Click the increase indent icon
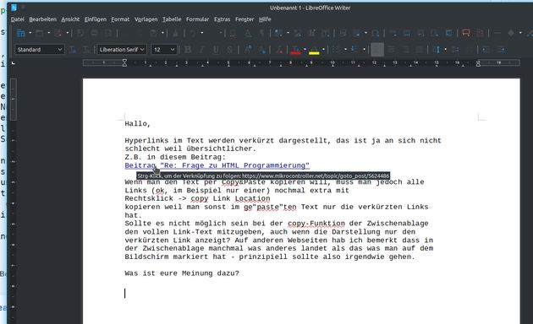533x324 pixels. click(486, 50)
